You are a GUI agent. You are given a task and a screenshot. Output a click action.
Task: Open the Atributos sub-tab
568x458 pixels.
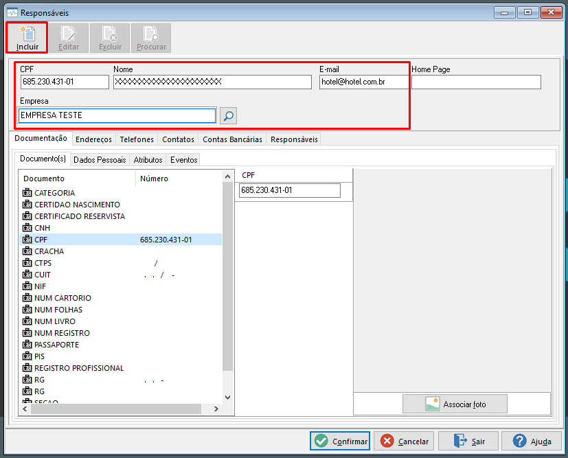point(148,160)
